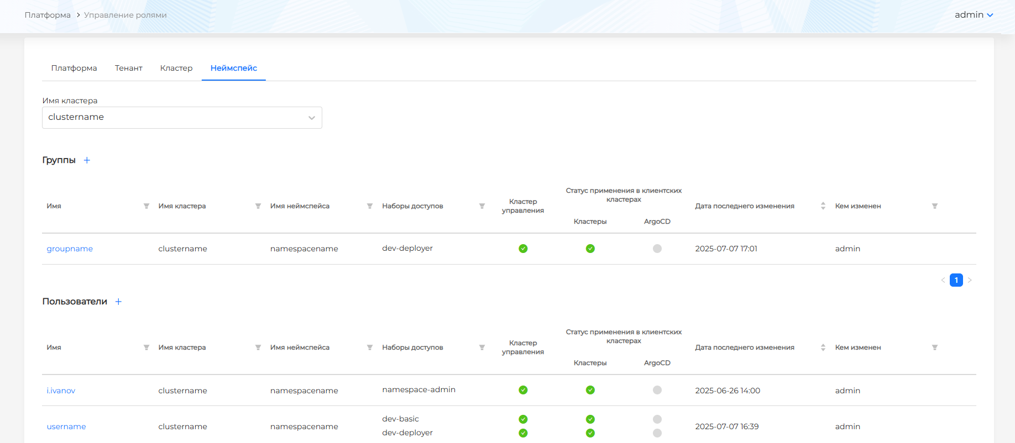Click the plus icon next to Группы
1015x443 pixels.
click(x=87, y=160)
